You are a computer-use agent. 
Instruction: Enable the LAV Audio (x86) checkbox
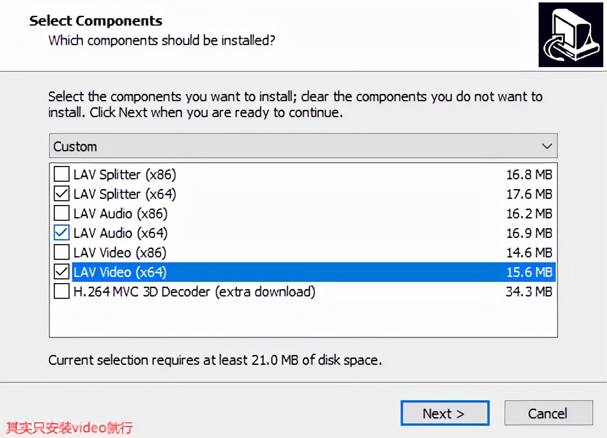[x=62, y=214]
